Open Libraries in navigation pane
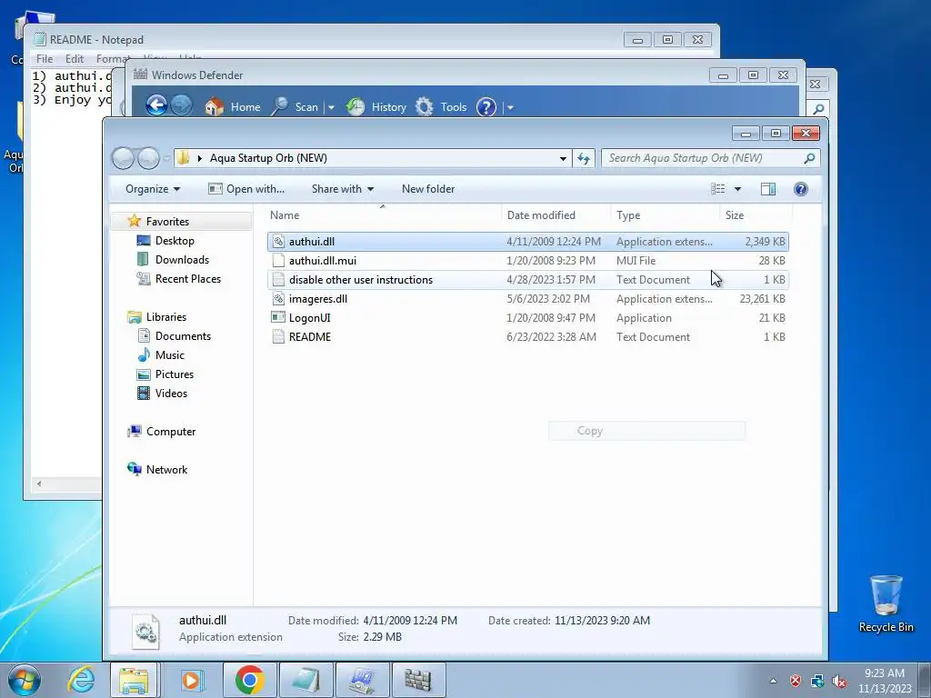This screenshot has height=698, width=931. pos(166,317)
